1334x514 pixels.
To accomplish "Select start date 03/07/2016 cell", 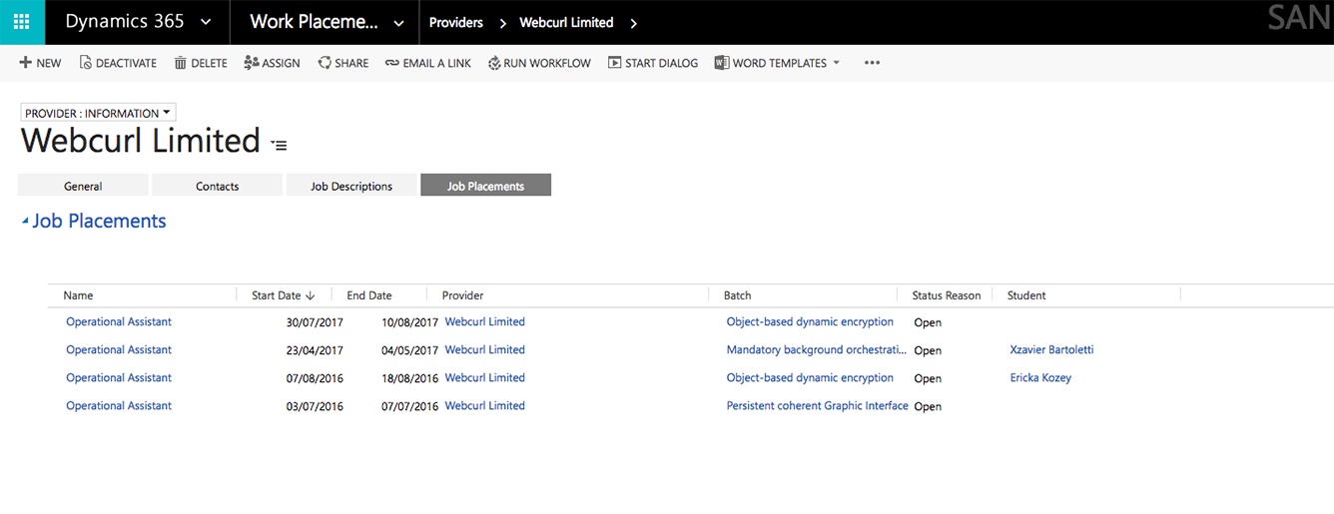I will click(x=315, y=406).
